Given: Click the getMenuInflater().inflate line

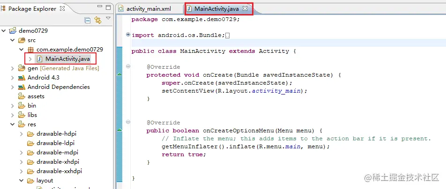Looking at the screenshot, I should point(245,146).
